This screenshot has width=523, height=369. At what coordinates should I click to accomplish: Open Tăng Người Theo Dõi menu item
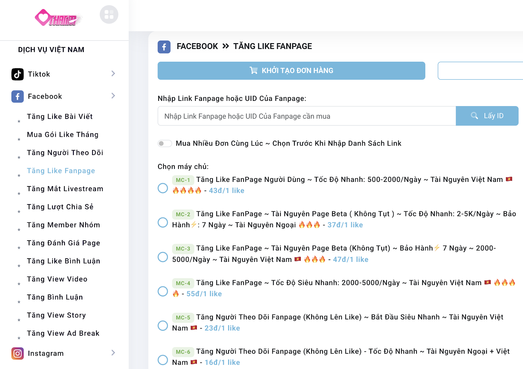(65, 152)
